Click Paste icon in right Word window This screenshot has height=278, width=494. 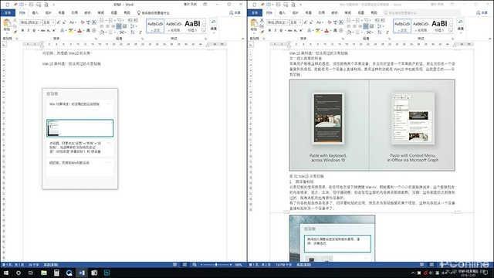tap(254, 22)
